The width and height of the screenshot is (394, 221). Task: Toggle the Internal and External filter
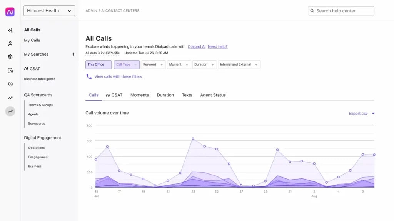pyautogui.click(x=239, y=64)
